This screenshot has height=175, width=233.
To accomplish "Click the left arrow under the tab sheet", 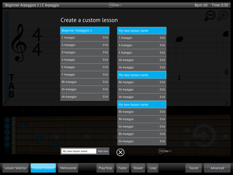I will (5, 103).
